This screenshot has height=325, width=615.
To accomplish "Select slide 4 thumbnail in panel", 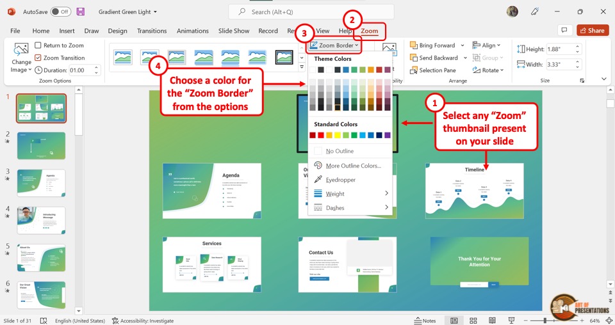I will pyautogui.click(x=41, y=221).
